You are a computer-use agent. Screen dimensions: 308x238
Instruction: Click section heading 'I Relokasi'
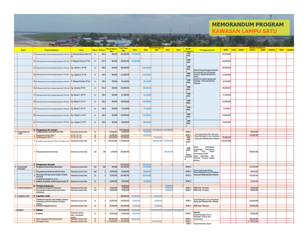(38, 210)
